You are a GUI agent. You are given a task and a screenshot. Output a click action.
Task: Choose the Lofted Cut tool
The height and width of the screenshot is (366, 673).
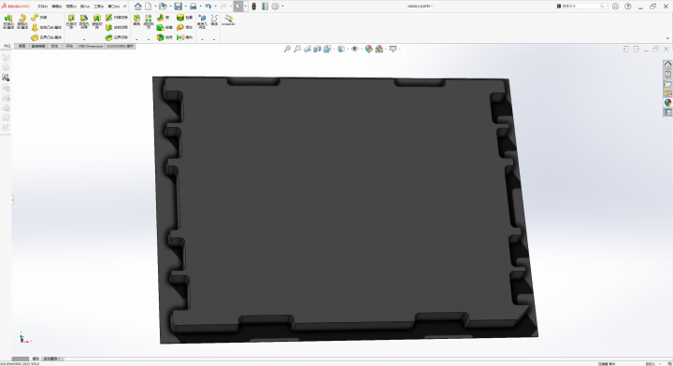coord(117,27)
